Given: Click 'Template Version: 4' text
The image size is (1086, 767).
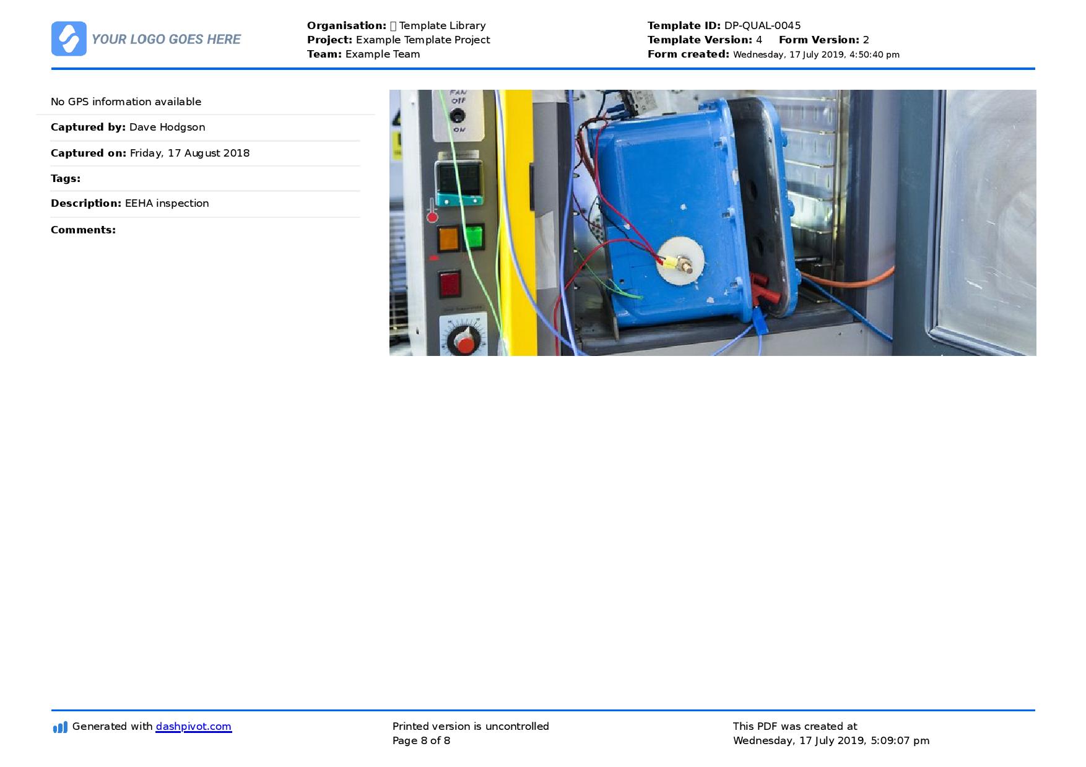Looking at the screenshot, I should point(705,40).
